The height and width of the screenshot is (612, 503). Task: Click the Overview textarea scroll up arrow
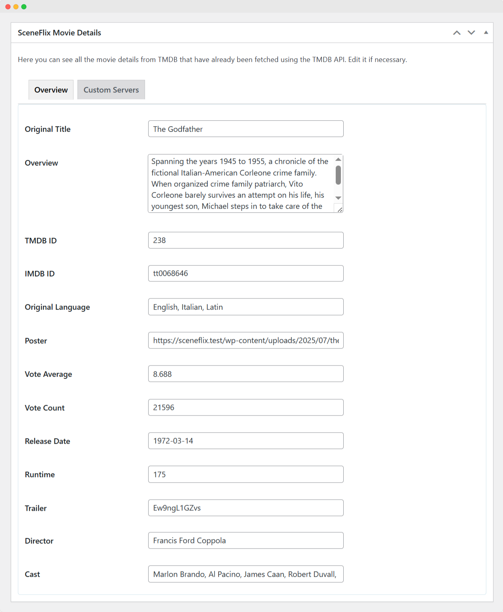click(338, 160)
